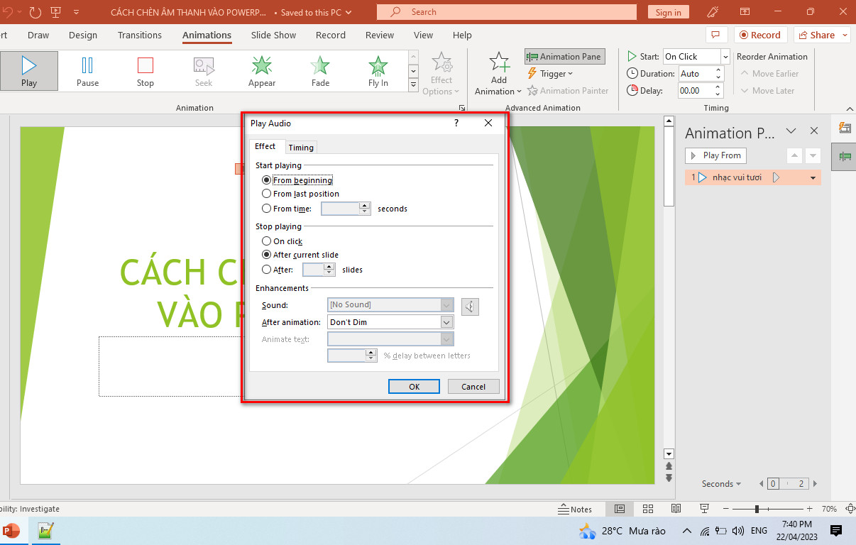Select the From last position option
This screenshot has height=545, width=856.
pos(266,194)
